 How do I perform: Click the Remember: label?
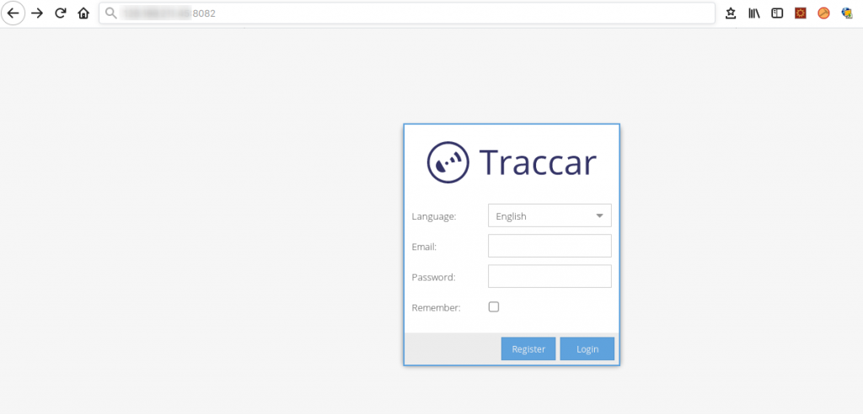coord(436,308)
